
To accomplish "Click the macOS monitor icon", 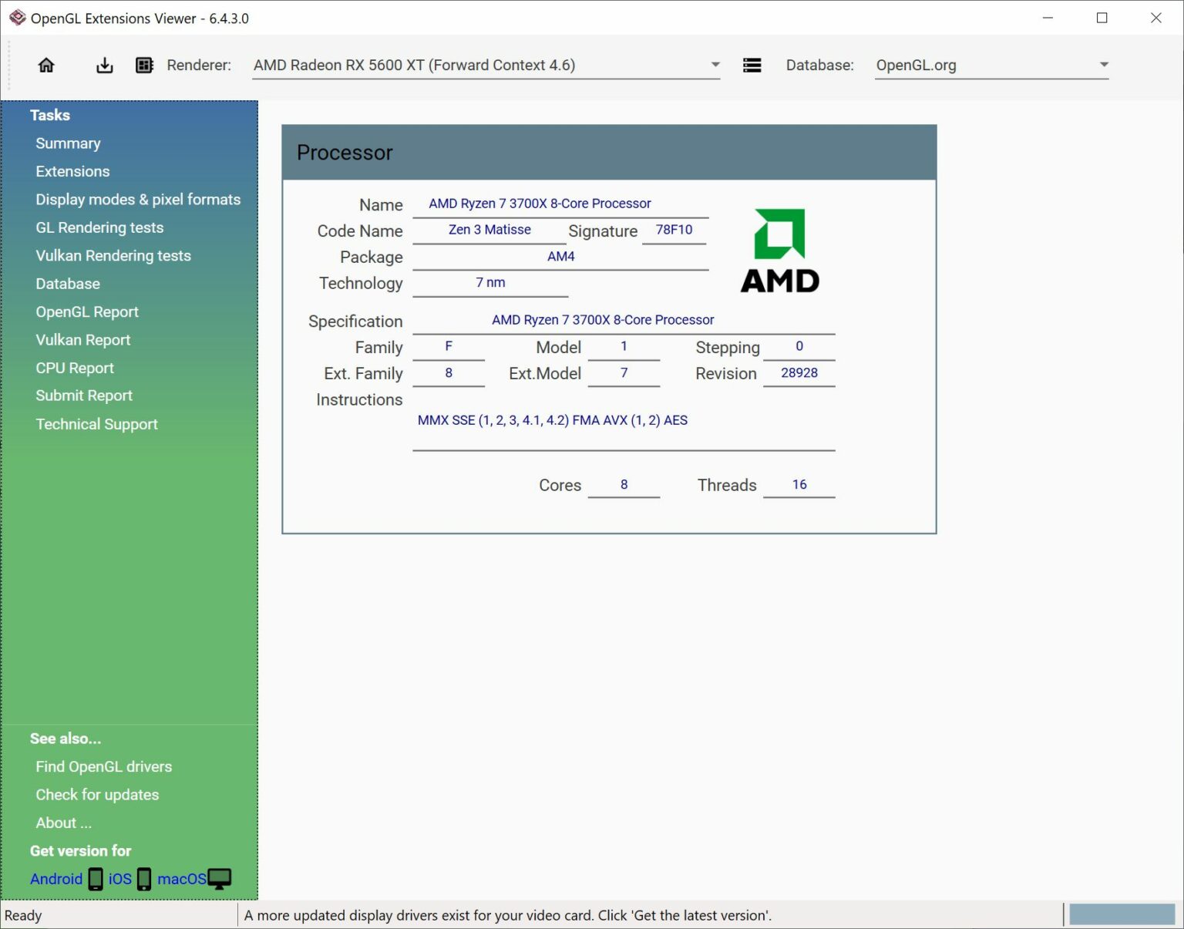I will [x=220, y=879].
